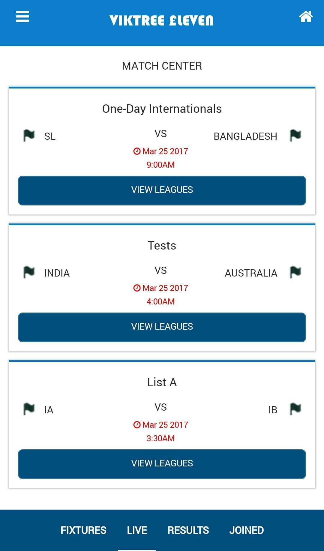Tap the home icon
Image resolution: width=324 pixels, height=551 pixels.
[306, 17]
